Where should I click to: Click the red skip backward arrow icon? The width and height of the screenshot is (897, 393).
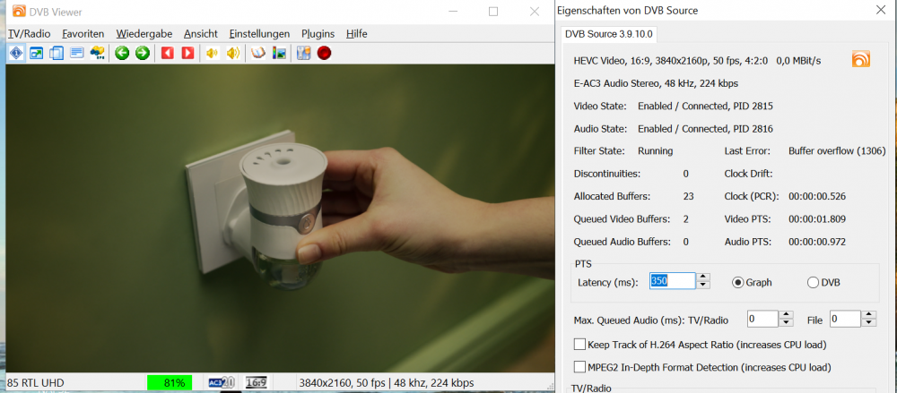tap(167, 53)
